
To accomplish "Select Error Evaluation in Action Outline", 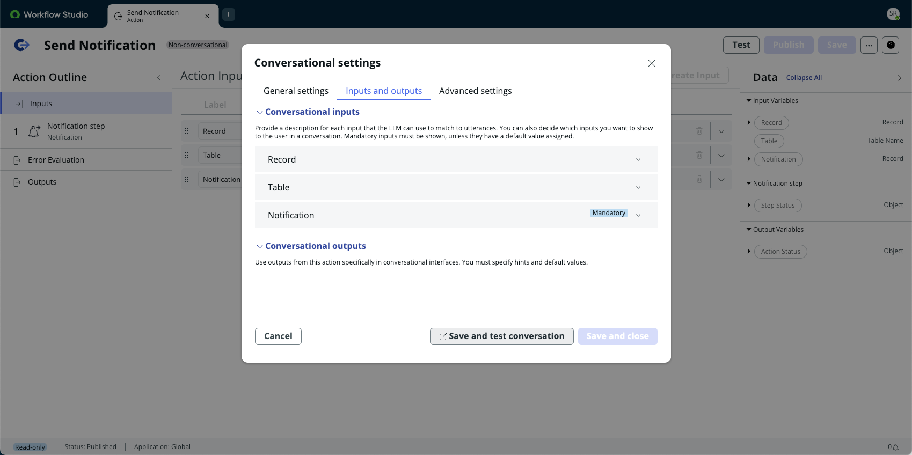I will 86,160.
